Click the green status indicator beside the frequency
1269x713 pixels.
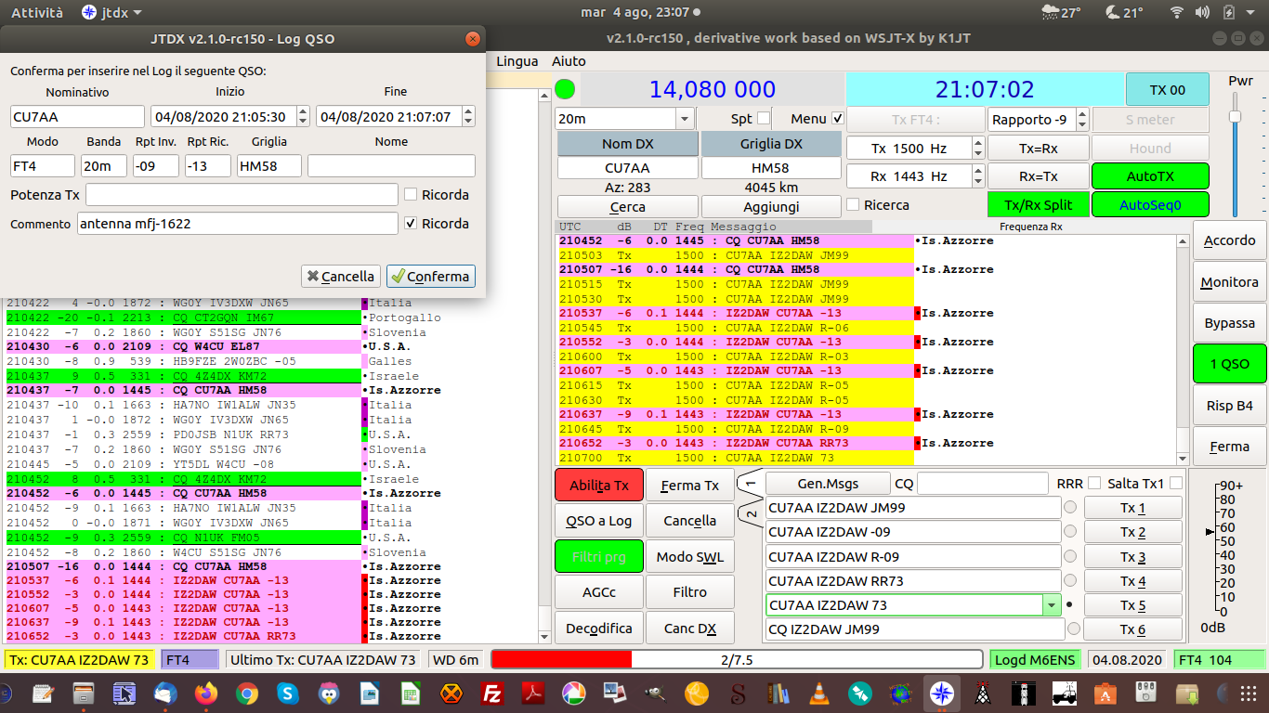(565, 90)
